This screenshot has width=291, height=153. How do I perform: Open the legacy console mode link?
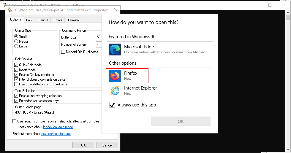pyautogui.click(x=58, y=127)
